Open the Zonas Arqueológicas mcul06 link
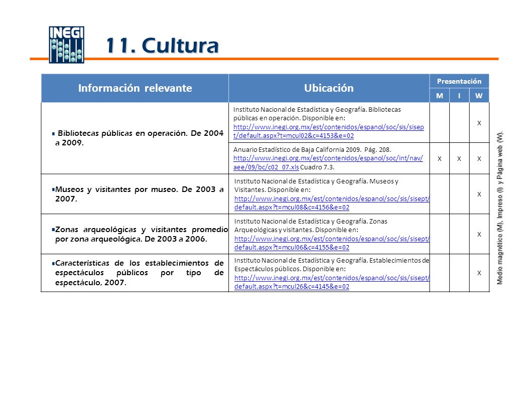 (332, 243)
